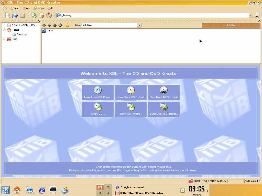262x196 pixels.
Task: Expand the panel hidden icons arrow
Action: (x=208, y=190)
